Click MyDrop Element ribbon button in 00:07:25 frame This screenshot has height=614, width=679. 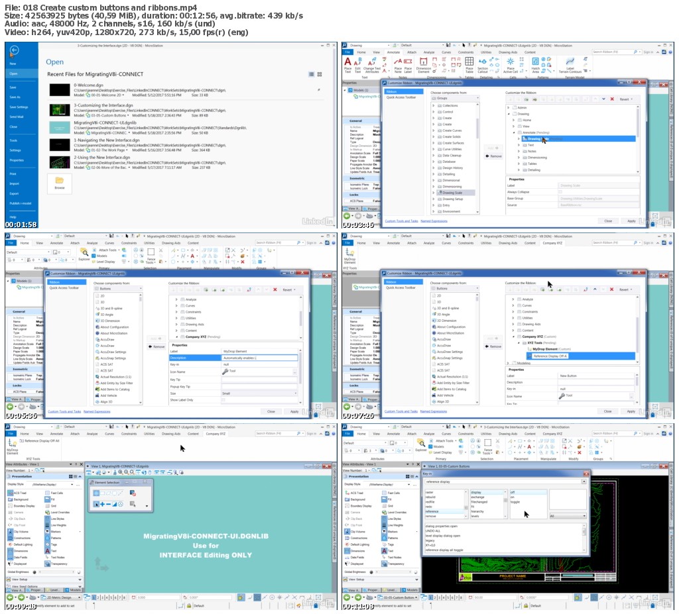click(350, 255)
